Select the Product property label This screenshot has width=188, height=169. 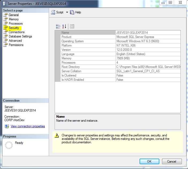click(66, 37)
